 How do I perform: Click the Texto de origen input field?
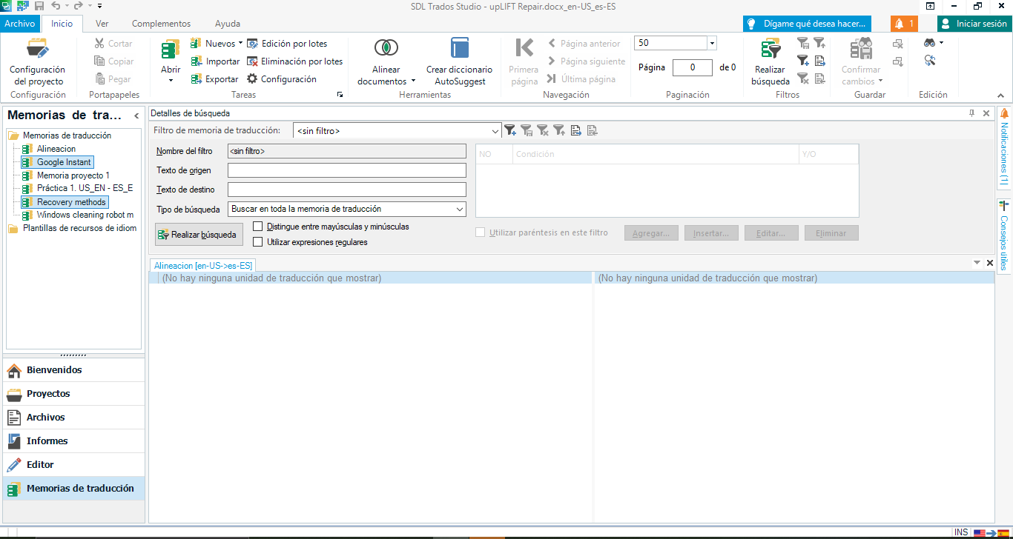pyautogui.click(x=346, y=170)
